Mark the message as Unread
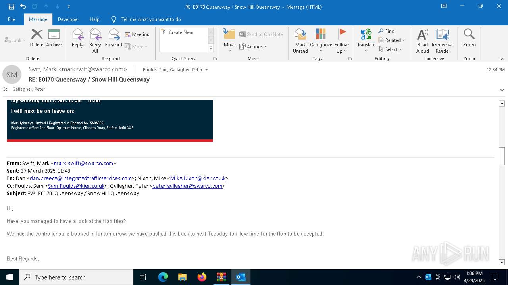The image size is (508, 285). pyautogui.click(x=300, y=40)
